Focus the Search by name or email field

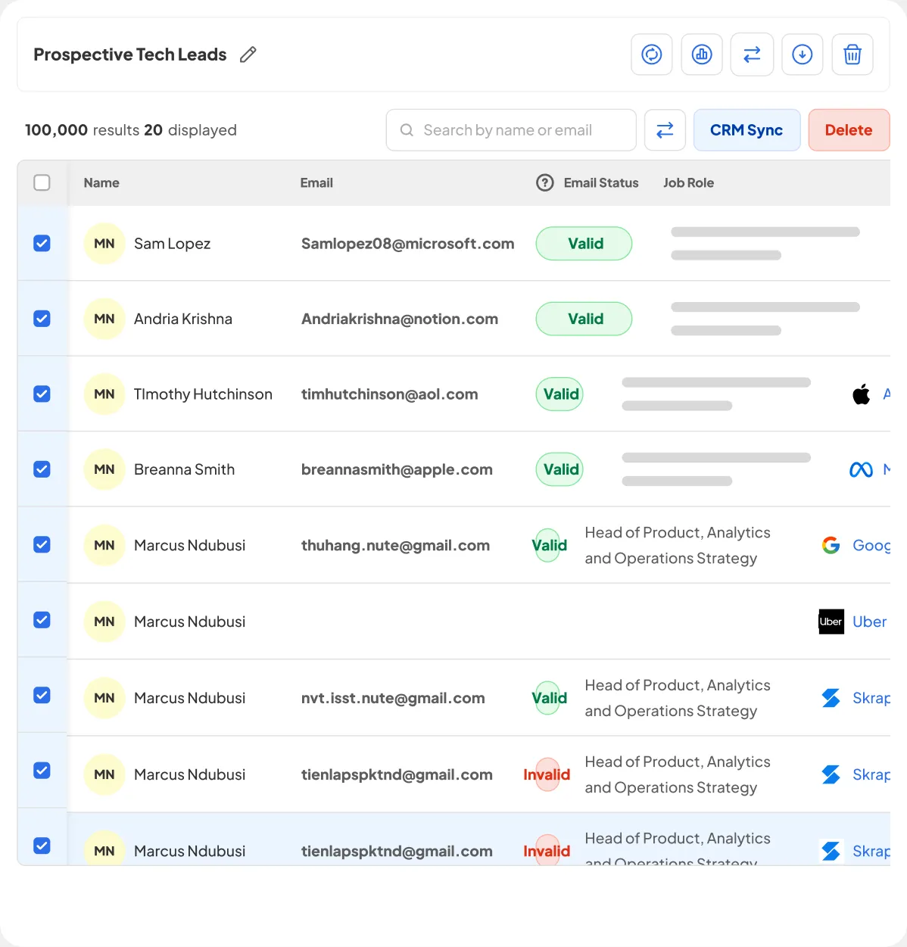coord(522,130)
